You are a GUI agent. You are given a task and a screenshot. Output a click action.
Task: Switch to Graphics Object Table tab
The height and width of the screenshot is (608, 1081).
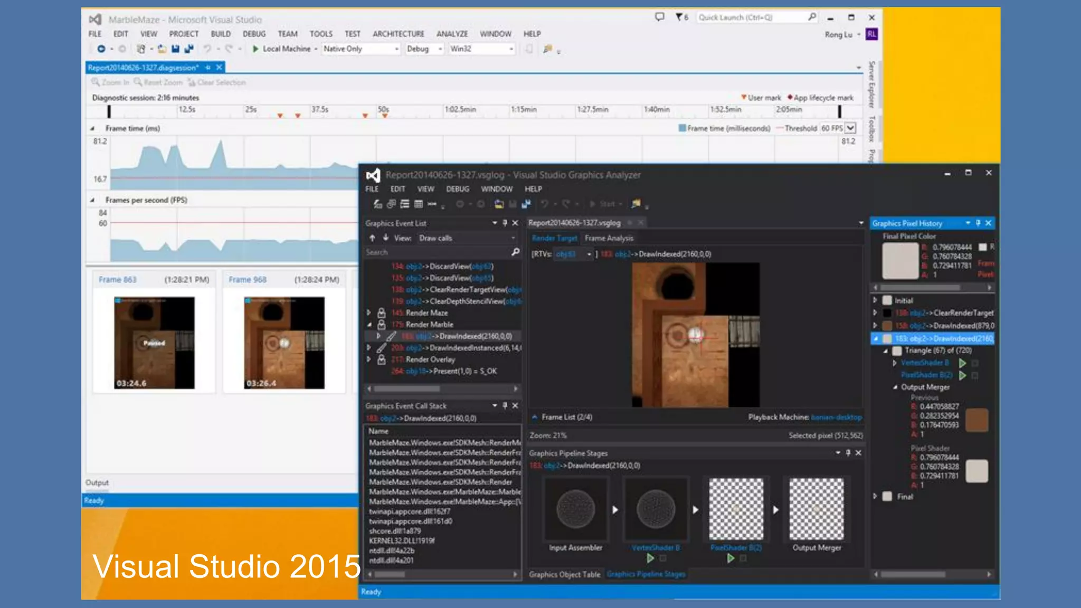coord(564,574)
